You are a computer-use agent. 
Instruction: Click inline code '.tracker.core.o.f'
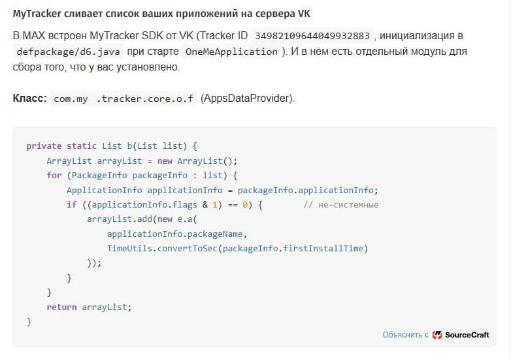(x=145, y=99)
